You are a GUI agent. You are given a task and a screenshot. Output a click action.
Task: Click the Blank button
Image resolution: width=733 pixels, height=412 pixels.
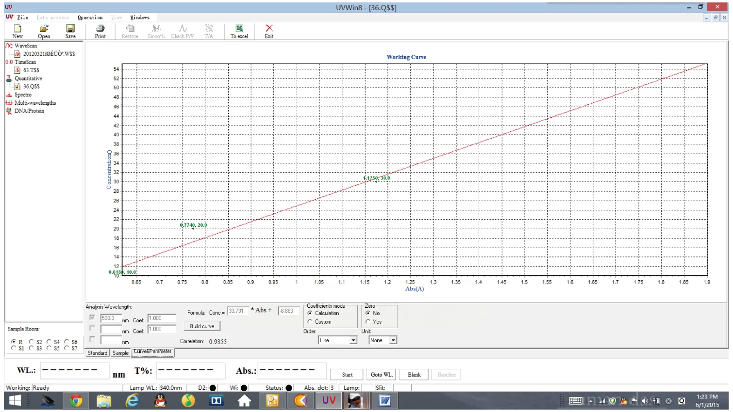point(414,375)
